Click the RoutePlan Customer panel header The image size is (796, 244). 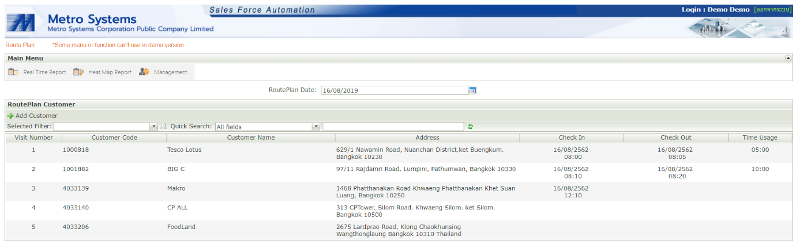[399, 105]
